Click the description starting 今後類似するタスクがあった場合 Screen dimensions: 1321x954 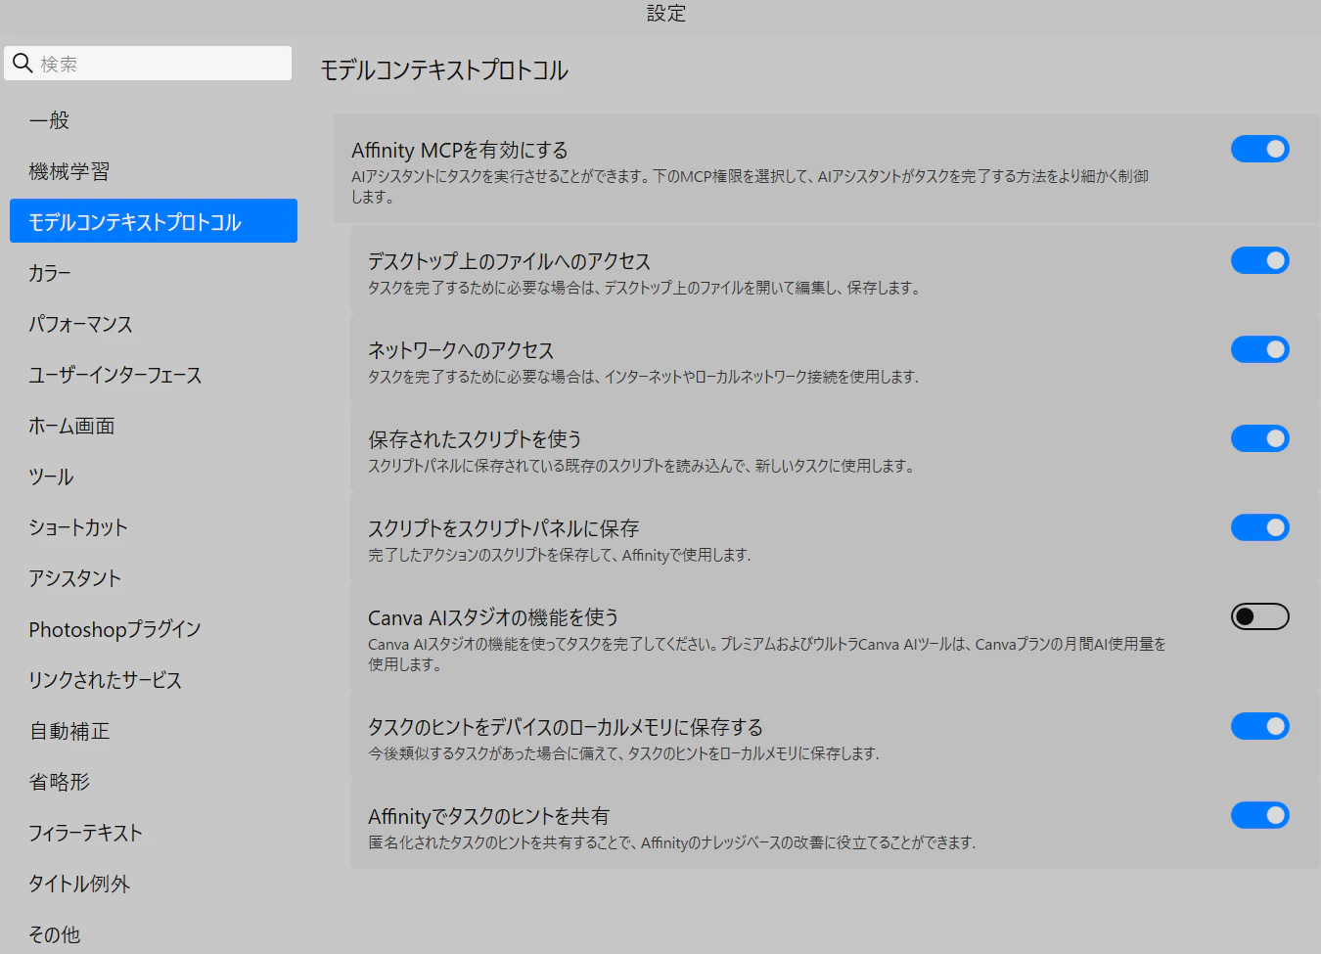[623, 753]
